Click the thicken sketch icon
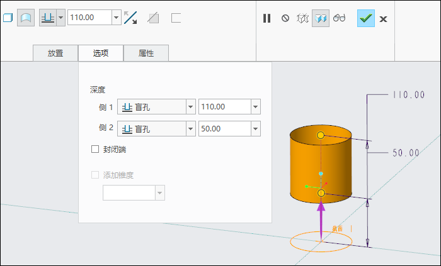 tap(176, 18)
